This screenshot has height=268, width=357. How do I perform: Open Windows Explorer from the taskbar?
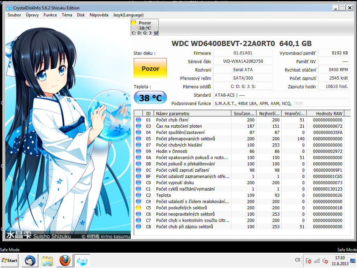pyautogui.click(x=47, y=261)
